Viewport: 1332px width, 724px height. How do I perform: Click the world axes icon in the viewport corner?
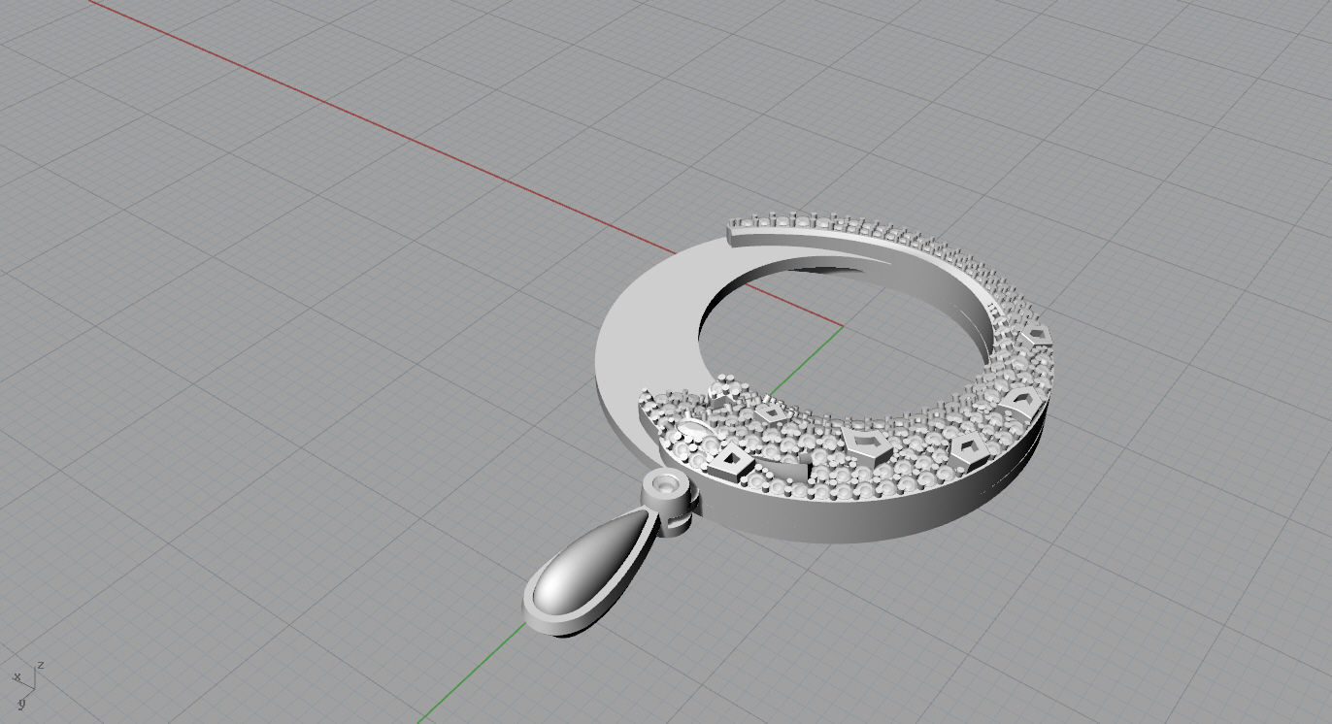(27, 686)
